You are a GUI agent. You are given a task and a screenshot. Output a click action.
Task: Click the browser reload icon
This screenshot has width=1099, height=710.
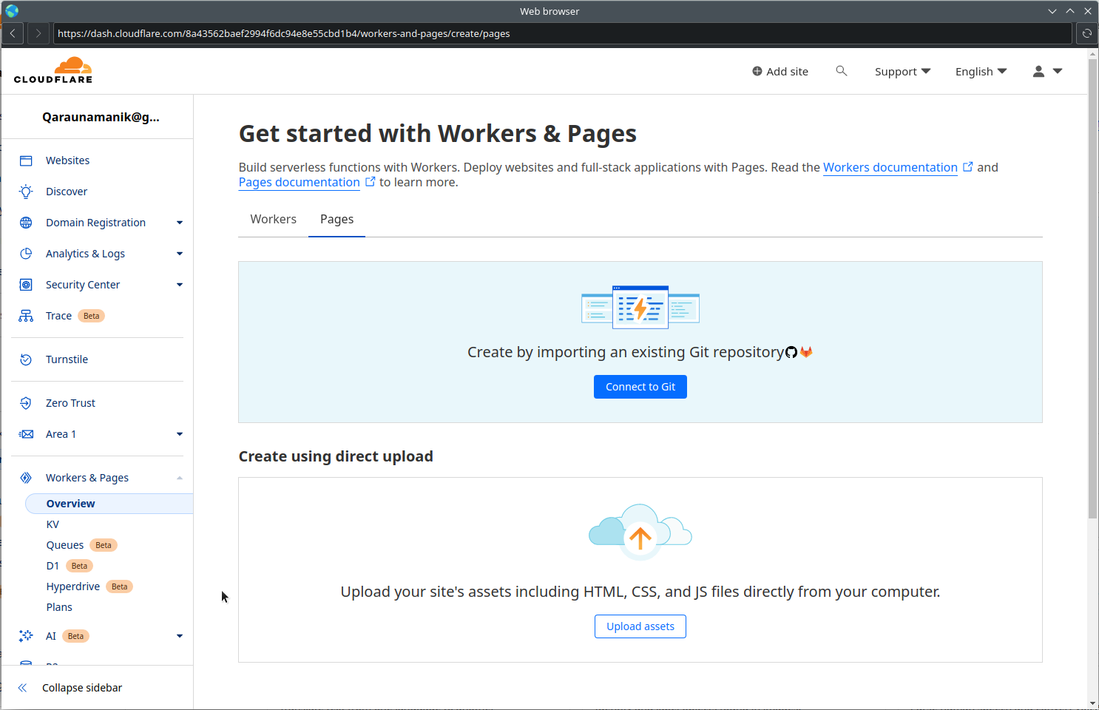point(1086,33)
